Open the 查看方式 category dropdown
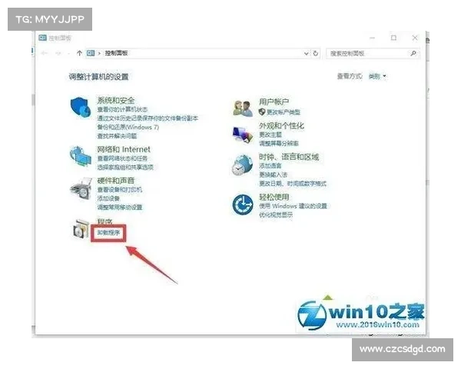 tap(377, 77)
